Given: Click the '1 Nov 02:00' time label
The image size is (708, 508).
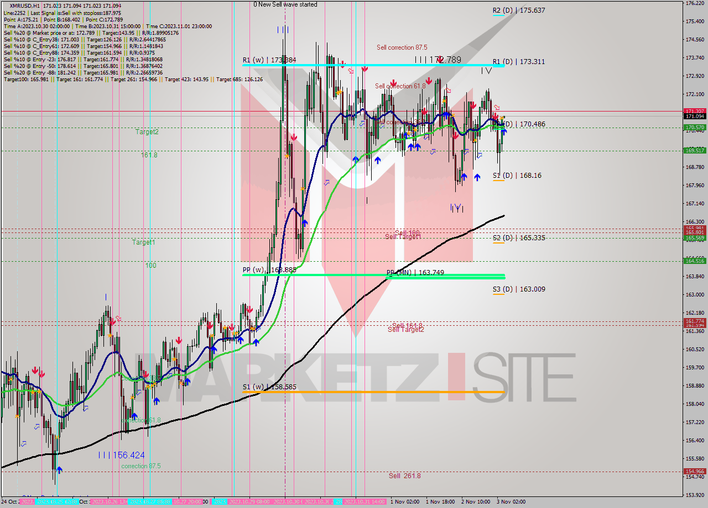Looking at the screenshot, I should click(405, 502).
